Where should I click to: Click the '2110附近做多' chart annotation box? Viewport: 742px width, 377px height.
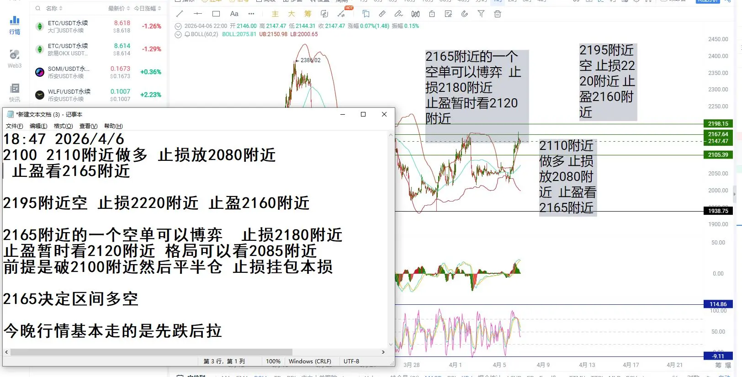point(567,177)
